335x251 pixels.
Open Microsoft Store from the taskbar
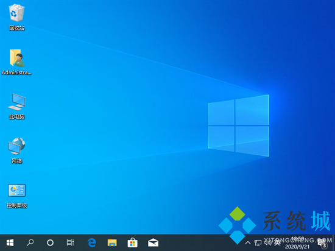pos(133,242)
